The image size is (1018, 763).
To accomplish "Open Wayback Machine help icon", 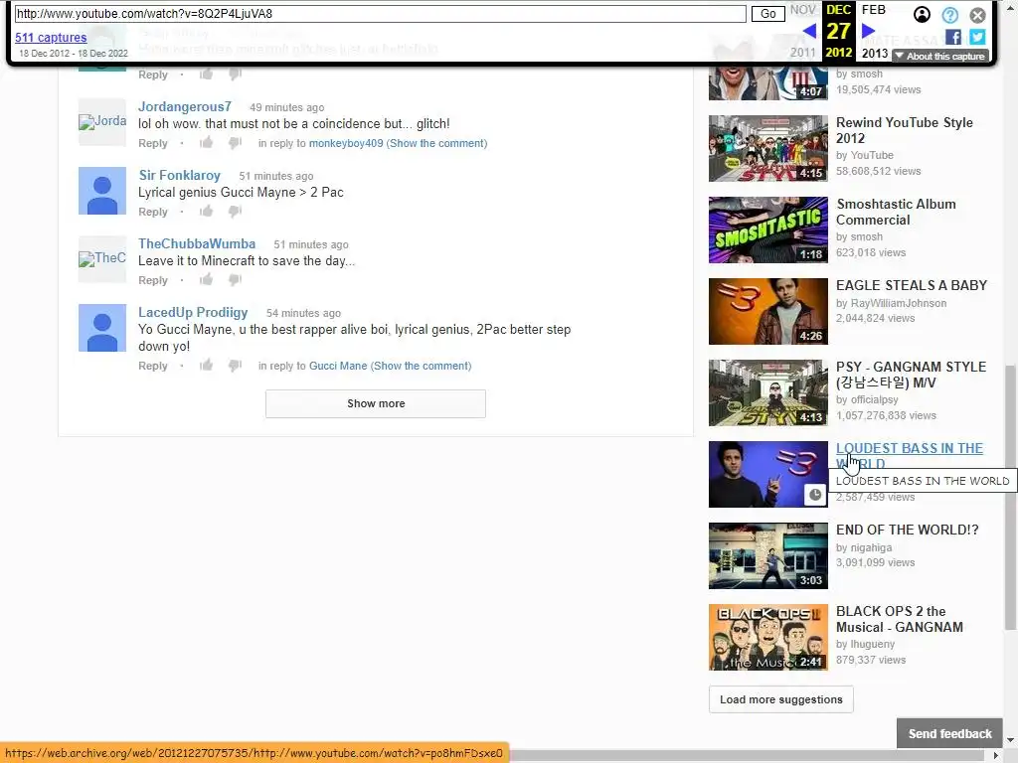I will (x=949, y=15).
